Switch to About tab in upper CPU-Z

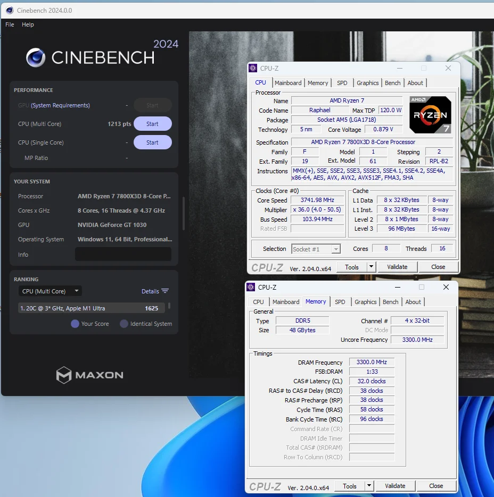pyautogui.click(x=415, y=83)
